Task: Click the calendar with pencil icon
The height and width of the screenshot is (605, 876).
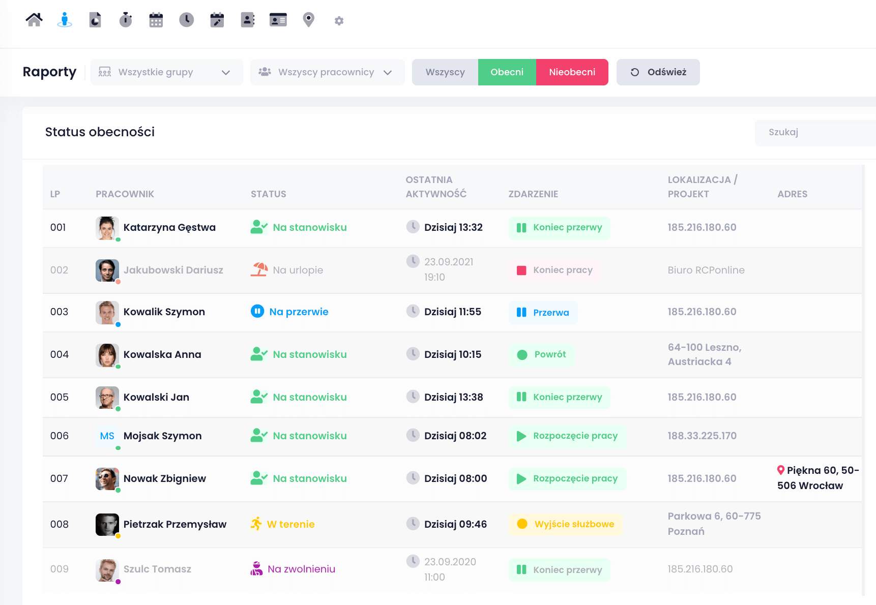Action: 217,20
